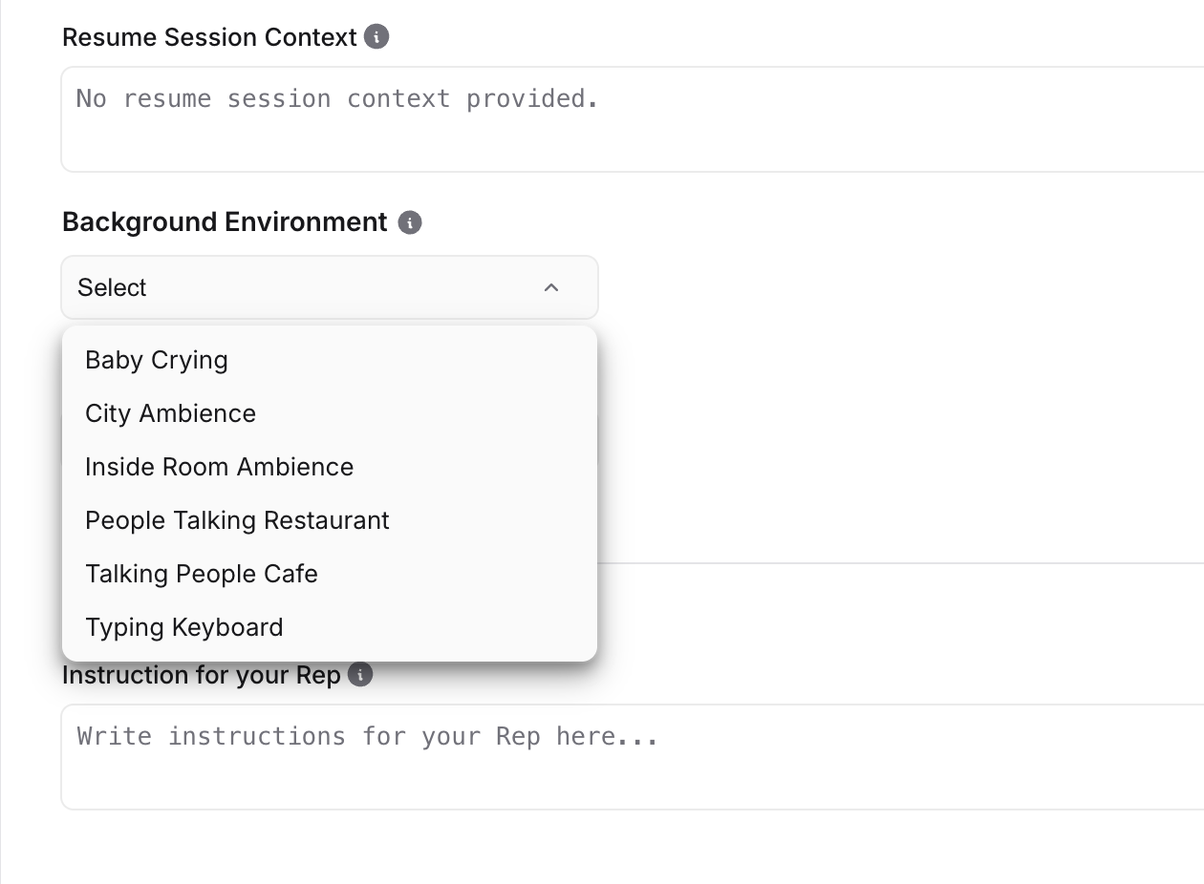
Task: Choose the Baby Crying option
Action: coord(157,360)
